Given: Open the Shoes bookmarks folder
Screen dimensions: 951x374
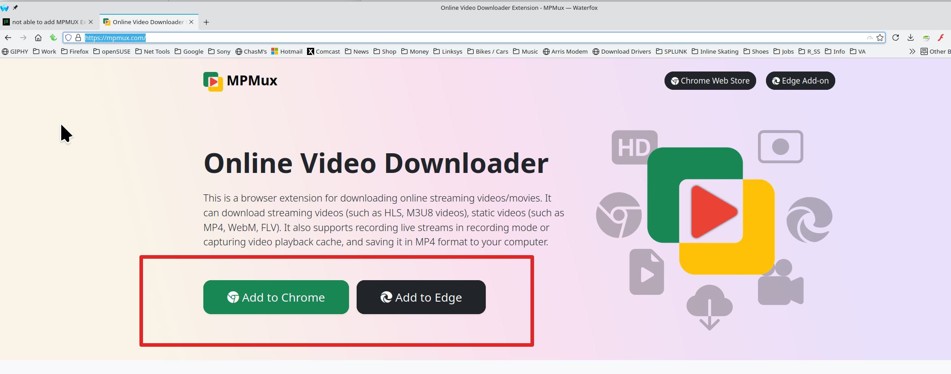Looking at the screenshot, I should 756,51.
